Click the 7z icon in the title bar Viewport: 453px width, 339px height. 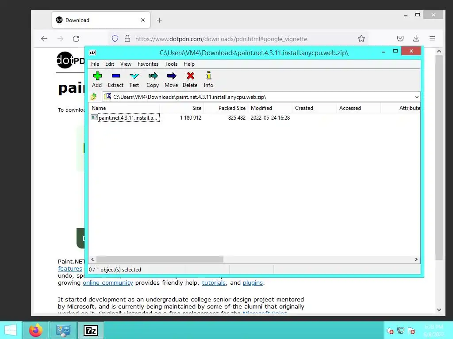pyautogui.click(x=92, y=53)
